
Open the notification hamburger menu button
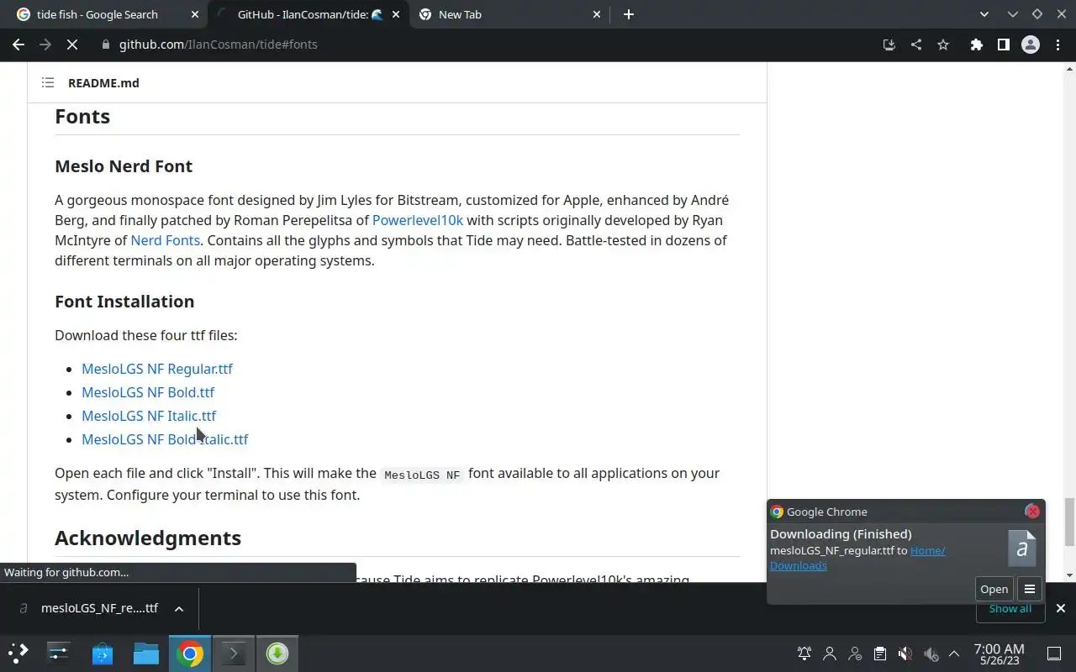[1029, 589]
